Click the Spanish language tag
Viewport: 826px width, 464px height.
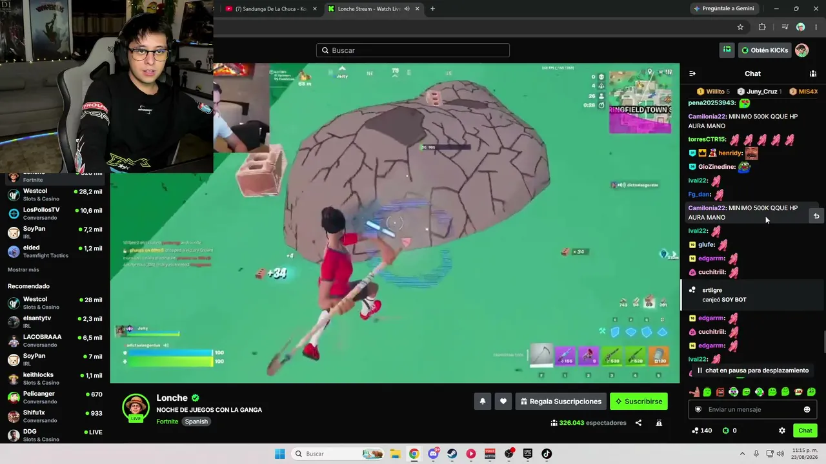point(196,421)
